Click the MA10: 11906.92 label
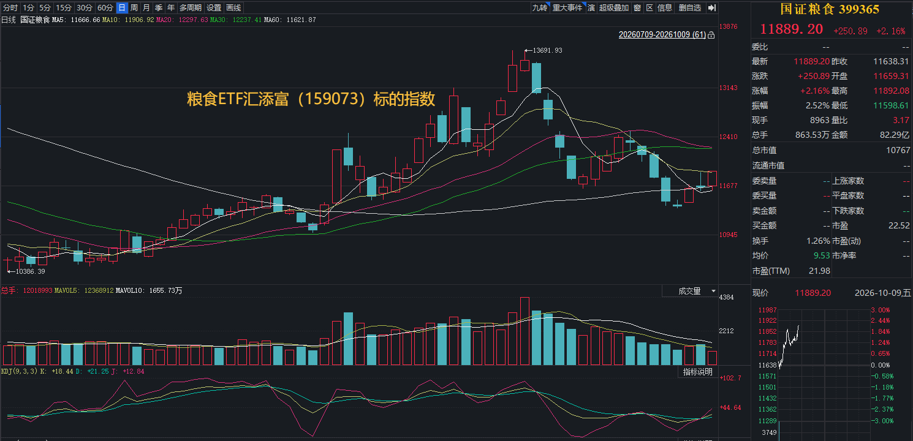The width and height of the screenshot is (913, 441). point(127,20)
